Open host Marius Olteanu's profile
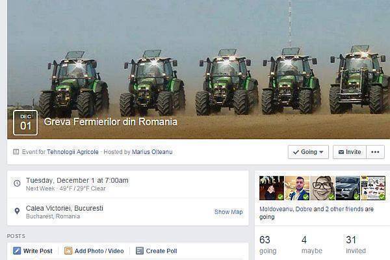390x260 pixels. [152, 151]
